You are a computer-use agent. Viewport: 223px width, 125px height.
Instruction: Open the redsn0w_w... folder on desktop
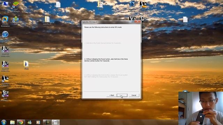click(x=47, y=20)
